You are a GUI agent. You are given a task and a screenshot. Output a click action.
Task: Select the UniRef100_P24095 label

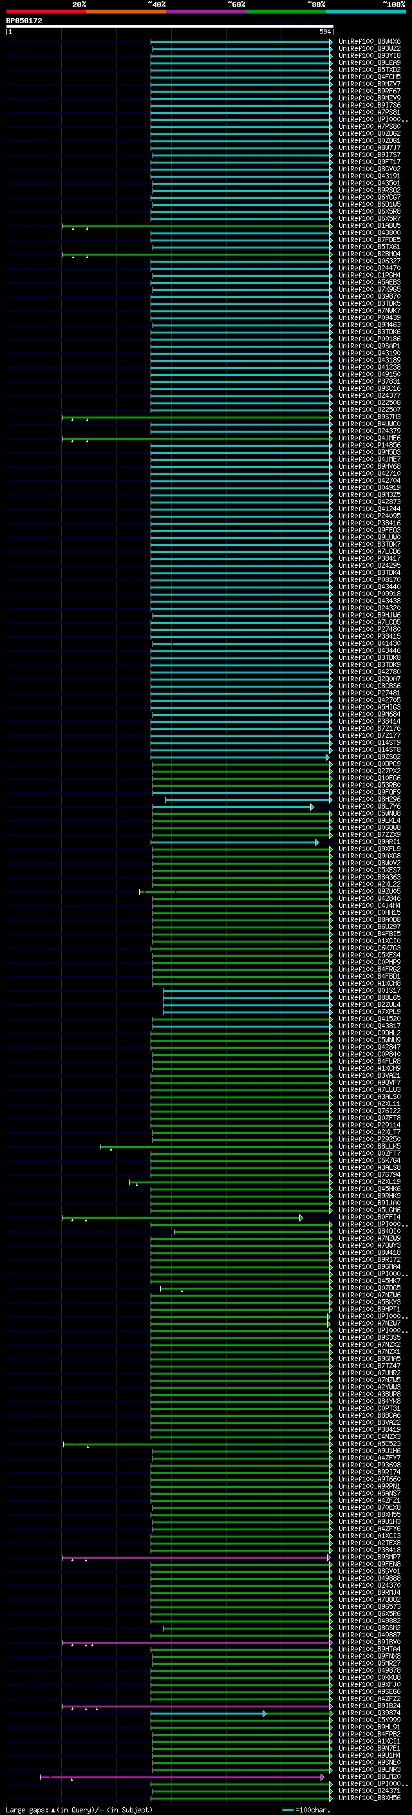[x=370, y=516]
